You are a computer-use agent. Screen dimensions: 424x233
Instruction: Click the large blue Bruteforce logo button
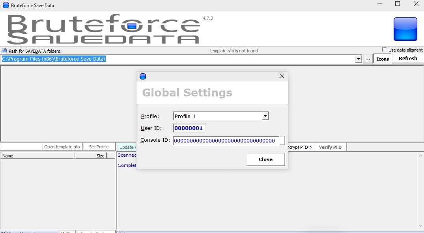[x=405, y=29]
